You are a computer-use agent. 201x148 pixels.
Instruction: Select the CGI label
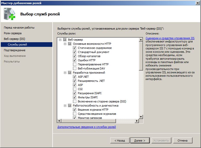[80, 89]
